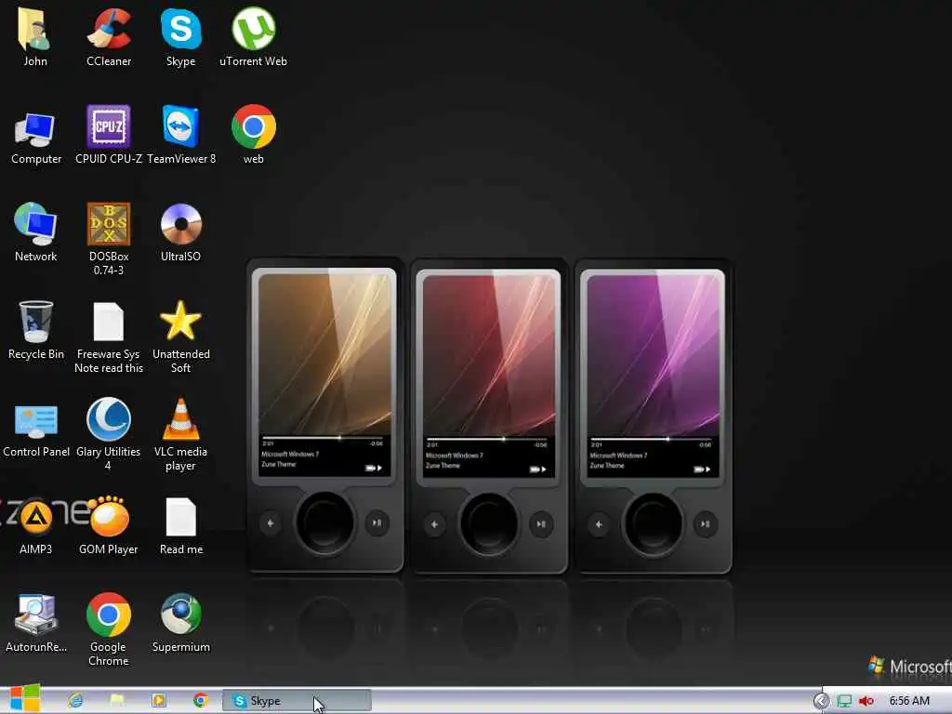The height and width of the screenshot is (714, 952).
Task: Click the muted volume tray icon
Action: coord(866,701)
